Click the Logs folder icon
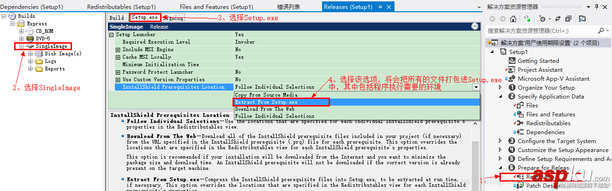 [39, 61]
